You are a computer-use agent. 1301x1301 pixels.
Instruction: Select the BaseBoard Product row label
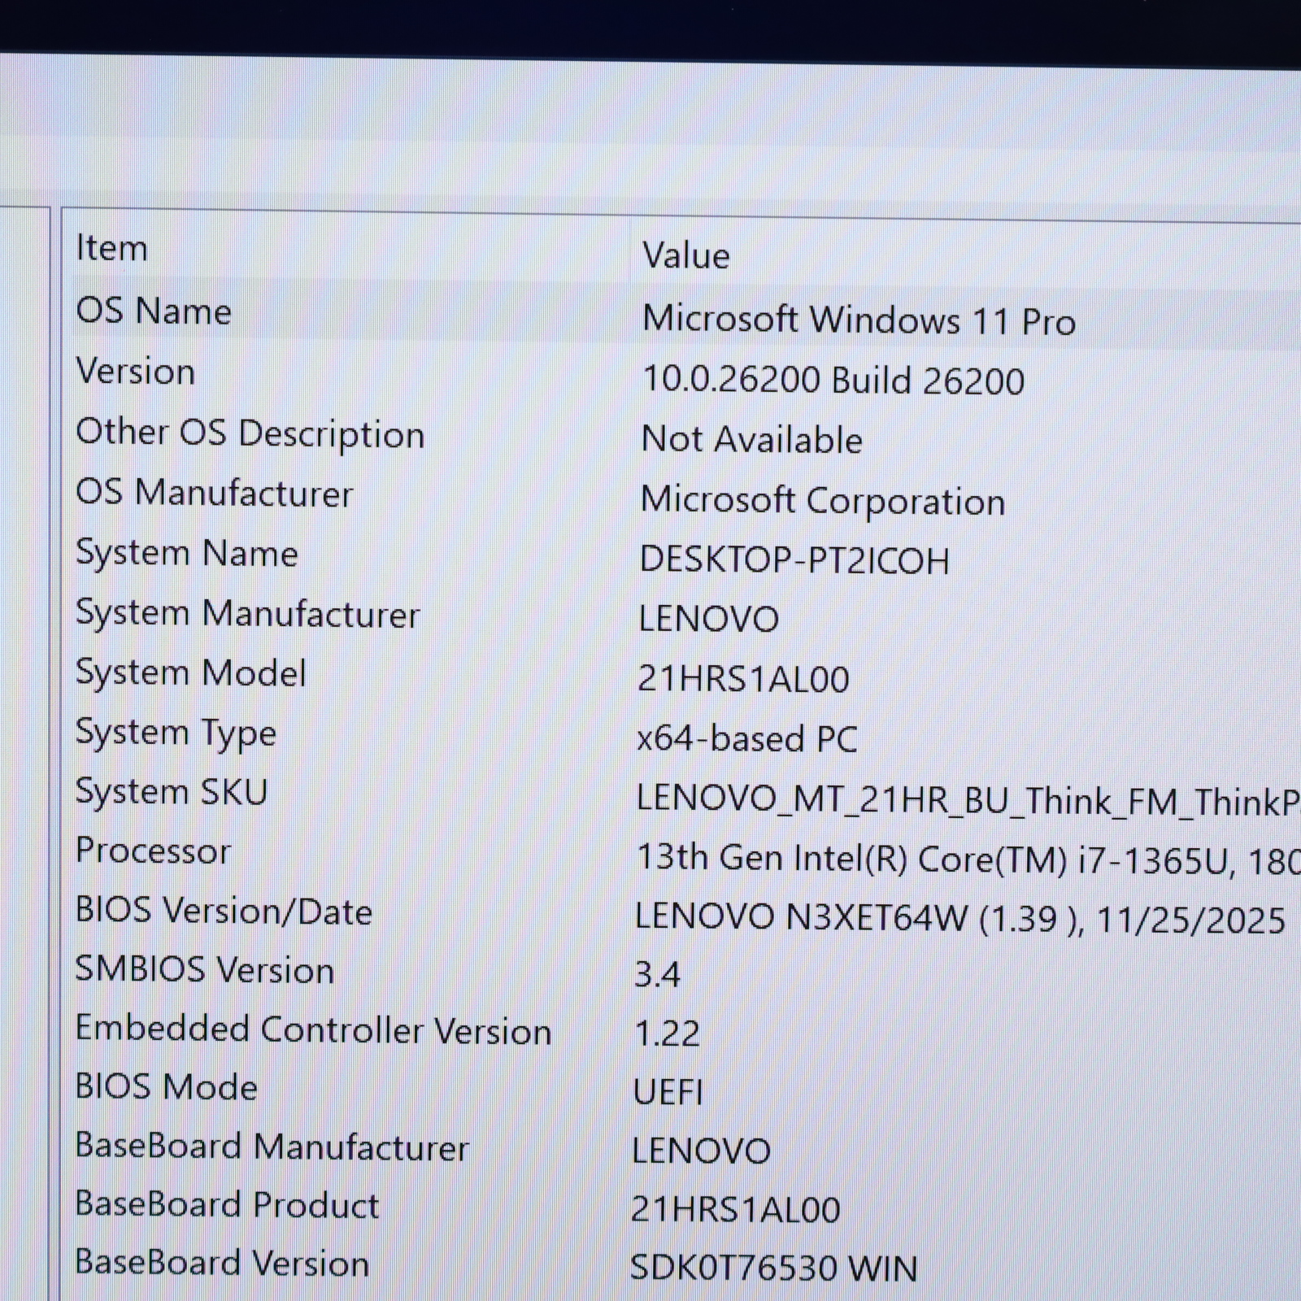[227, 1205]
